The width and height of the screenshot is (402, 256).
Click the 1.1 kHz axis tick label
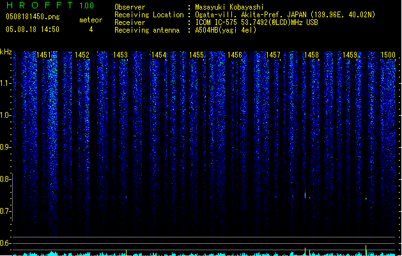point(5,83)
